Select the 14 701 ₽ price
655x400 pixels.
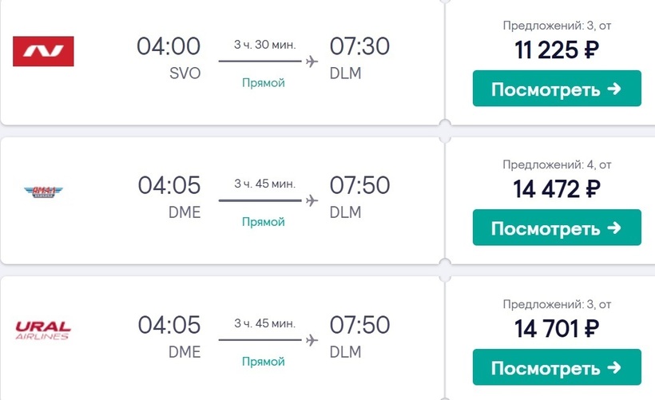tap(557, 329)
